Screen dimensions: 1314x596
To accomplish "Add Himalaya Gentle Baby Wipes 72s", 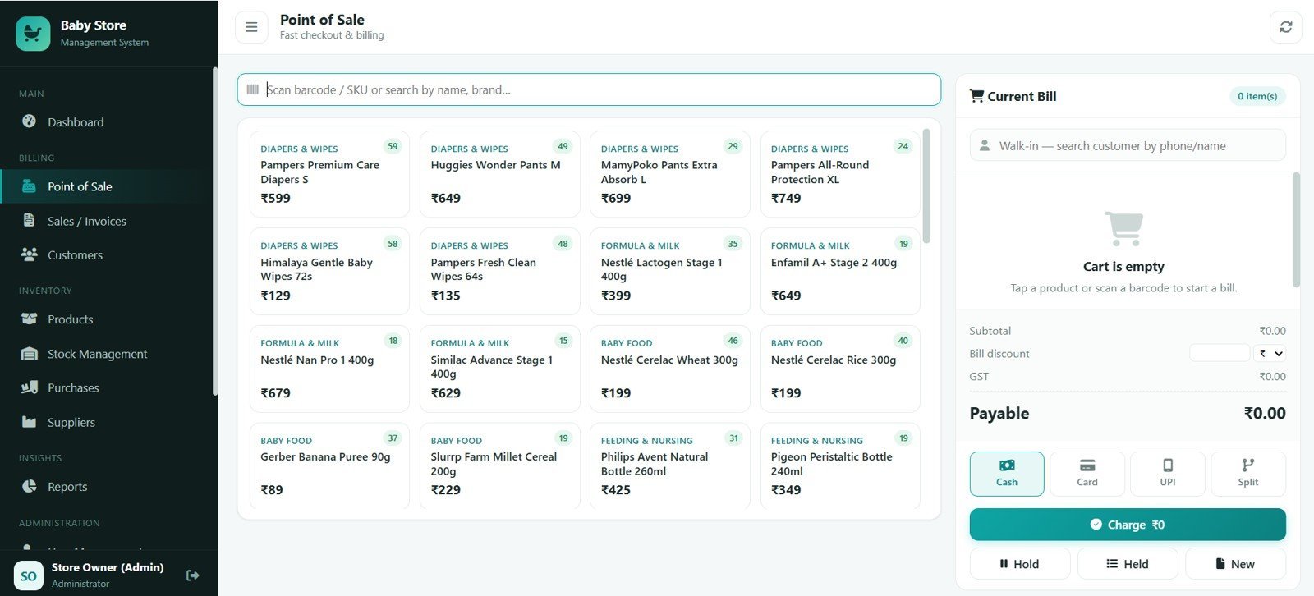I will tap(329, 271).
